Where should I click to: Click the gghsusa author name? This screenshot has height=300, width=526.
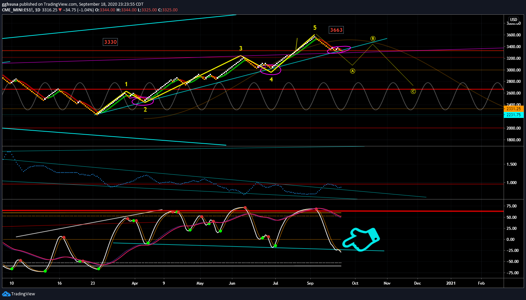point(10,4)
